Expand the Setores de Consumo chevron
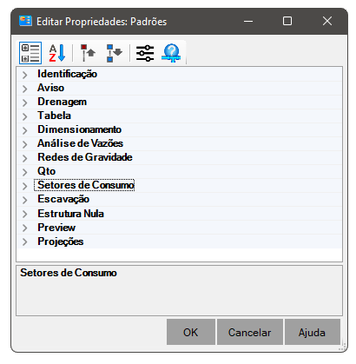 tap(25, 186)
